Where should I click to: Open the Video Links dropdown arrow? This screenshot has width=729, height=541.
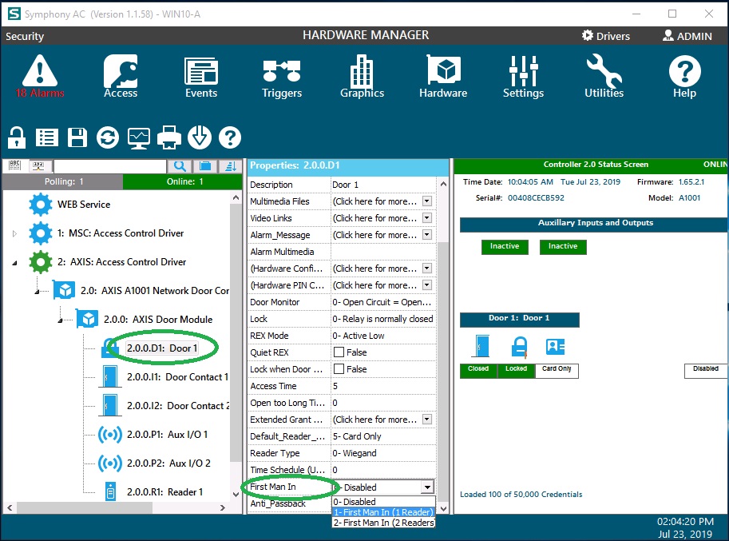(x=427, y=217)
